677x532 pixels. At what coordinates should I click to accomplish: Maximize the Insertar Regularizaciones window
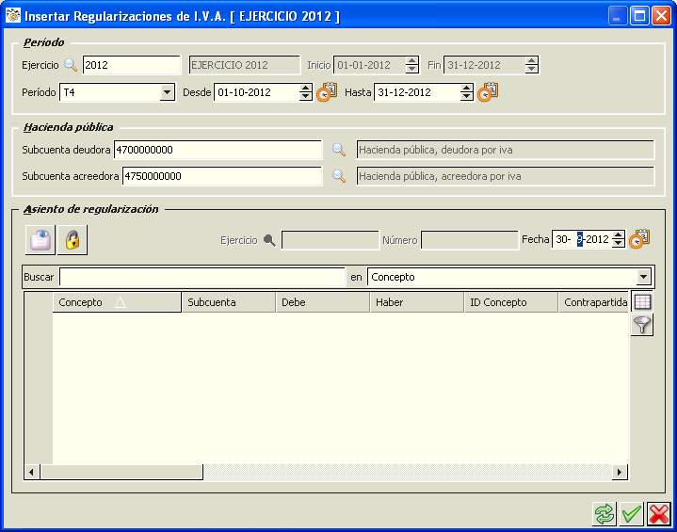pos(639,16)
